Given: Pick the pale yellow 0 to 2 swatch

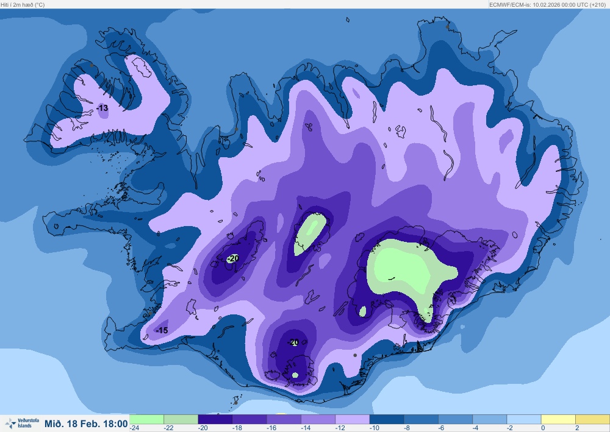Looking at the screenshot, I should click(558, 420).
